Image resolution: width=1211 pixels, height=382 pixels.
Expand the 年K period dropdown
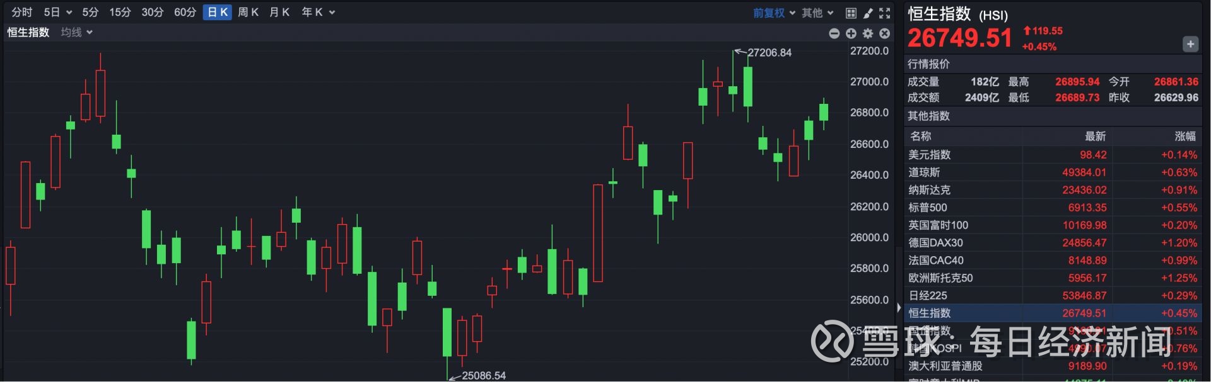tap(318, 12)
